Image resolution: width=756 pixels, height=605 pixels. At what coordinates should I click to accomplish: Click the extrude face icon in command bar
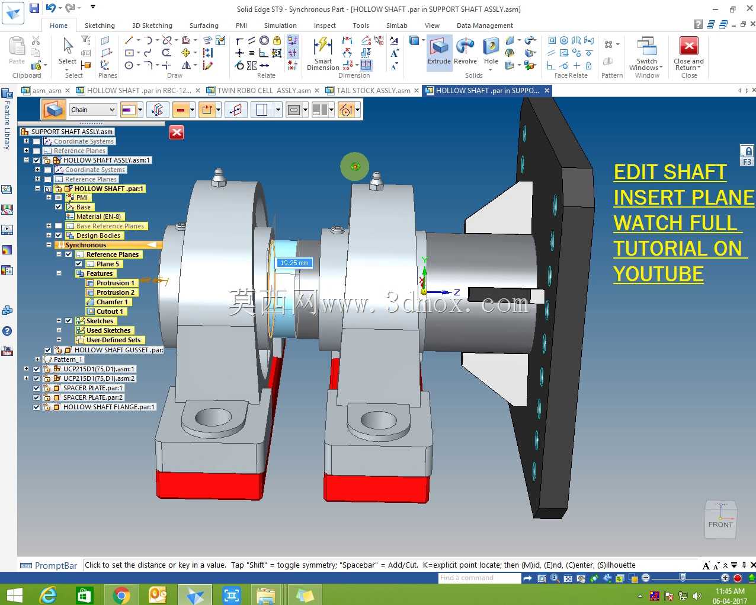(x=53, y=110)
